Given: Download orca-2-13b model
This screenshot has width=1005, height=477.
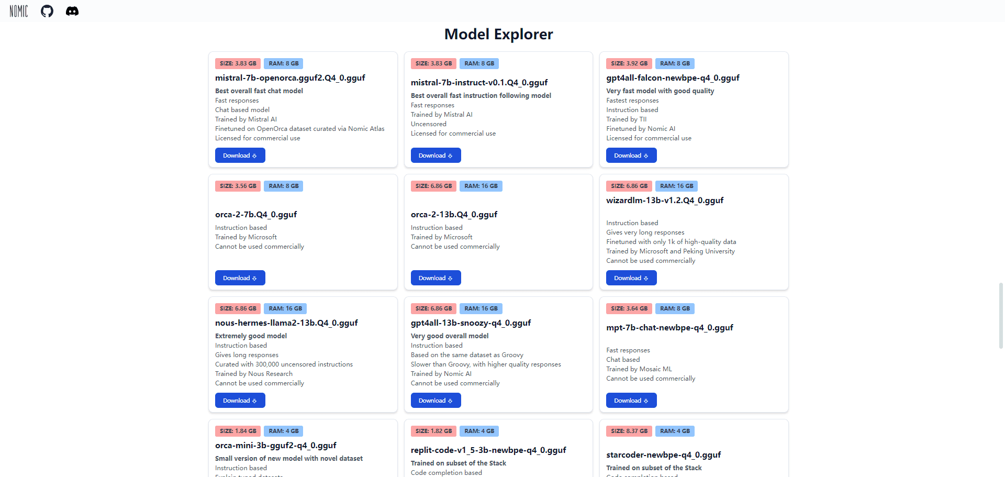Looking at the screenshot, I should (x=435, y=278).
